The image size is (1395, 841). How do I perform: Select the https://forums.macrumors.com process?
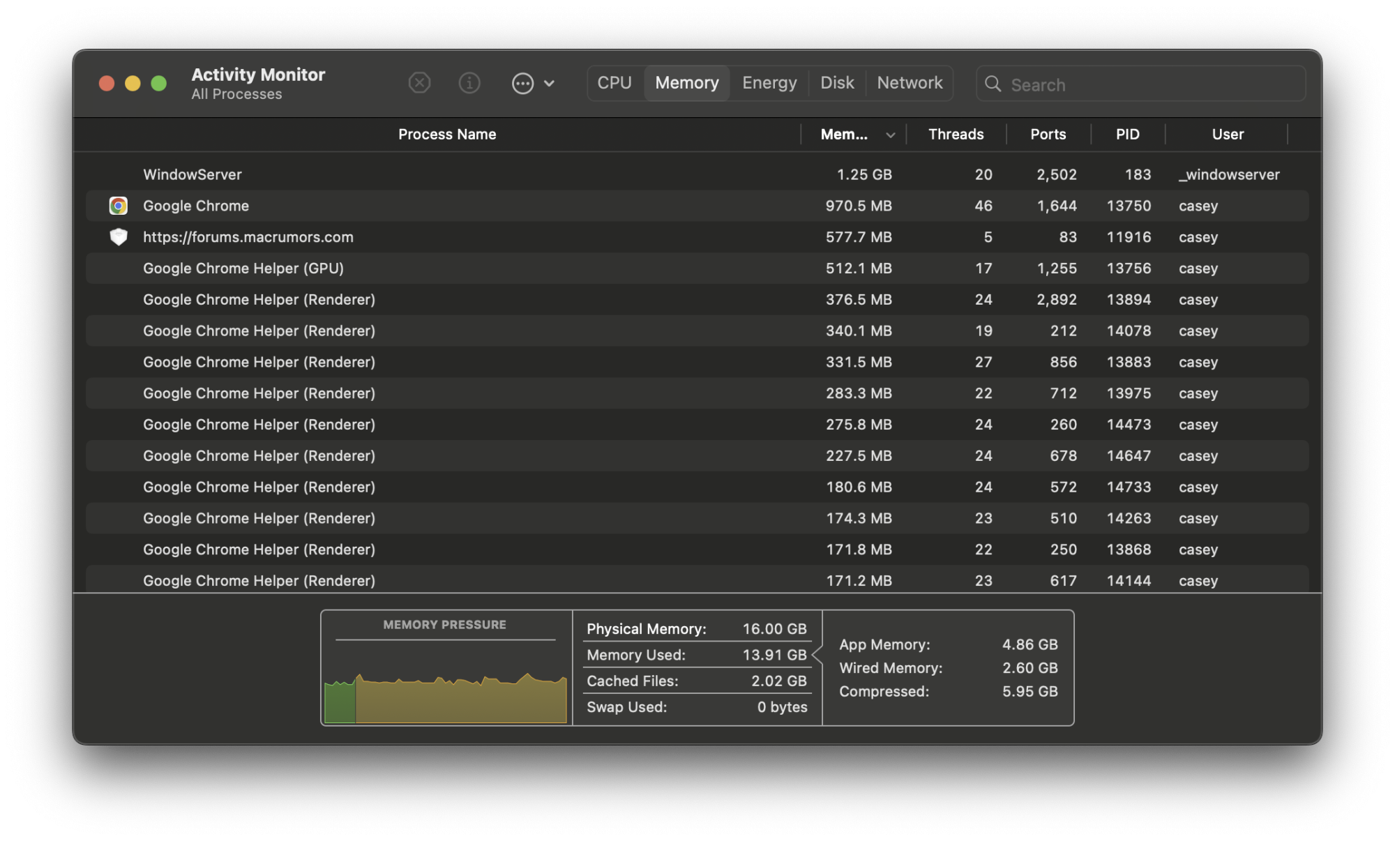pos(248,237)
